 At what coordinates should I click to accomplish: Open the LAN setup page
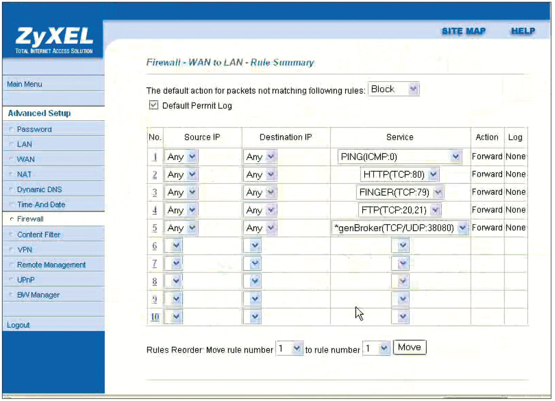[x=24, y=144]
